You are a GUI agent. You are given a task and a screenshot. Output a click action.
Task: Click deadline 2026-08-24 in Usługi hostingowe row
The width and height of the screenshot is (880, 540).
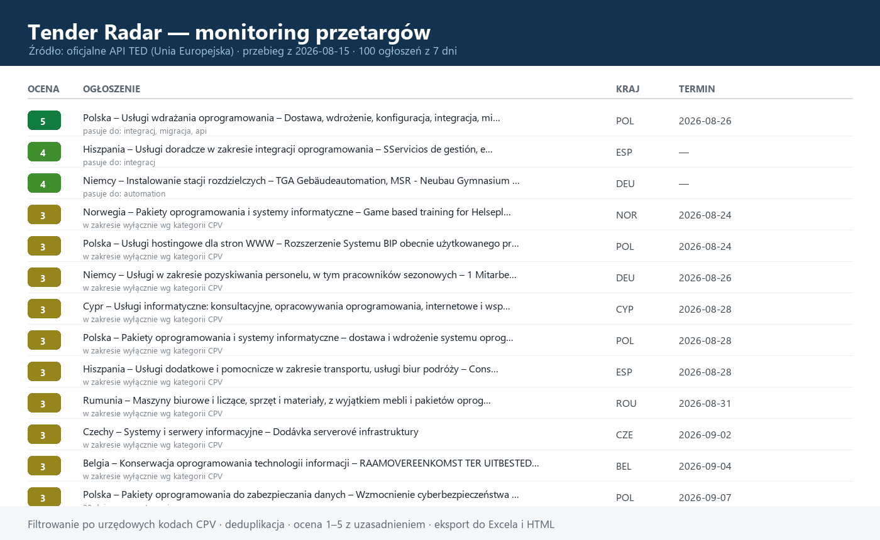click(x=705, y=247)
